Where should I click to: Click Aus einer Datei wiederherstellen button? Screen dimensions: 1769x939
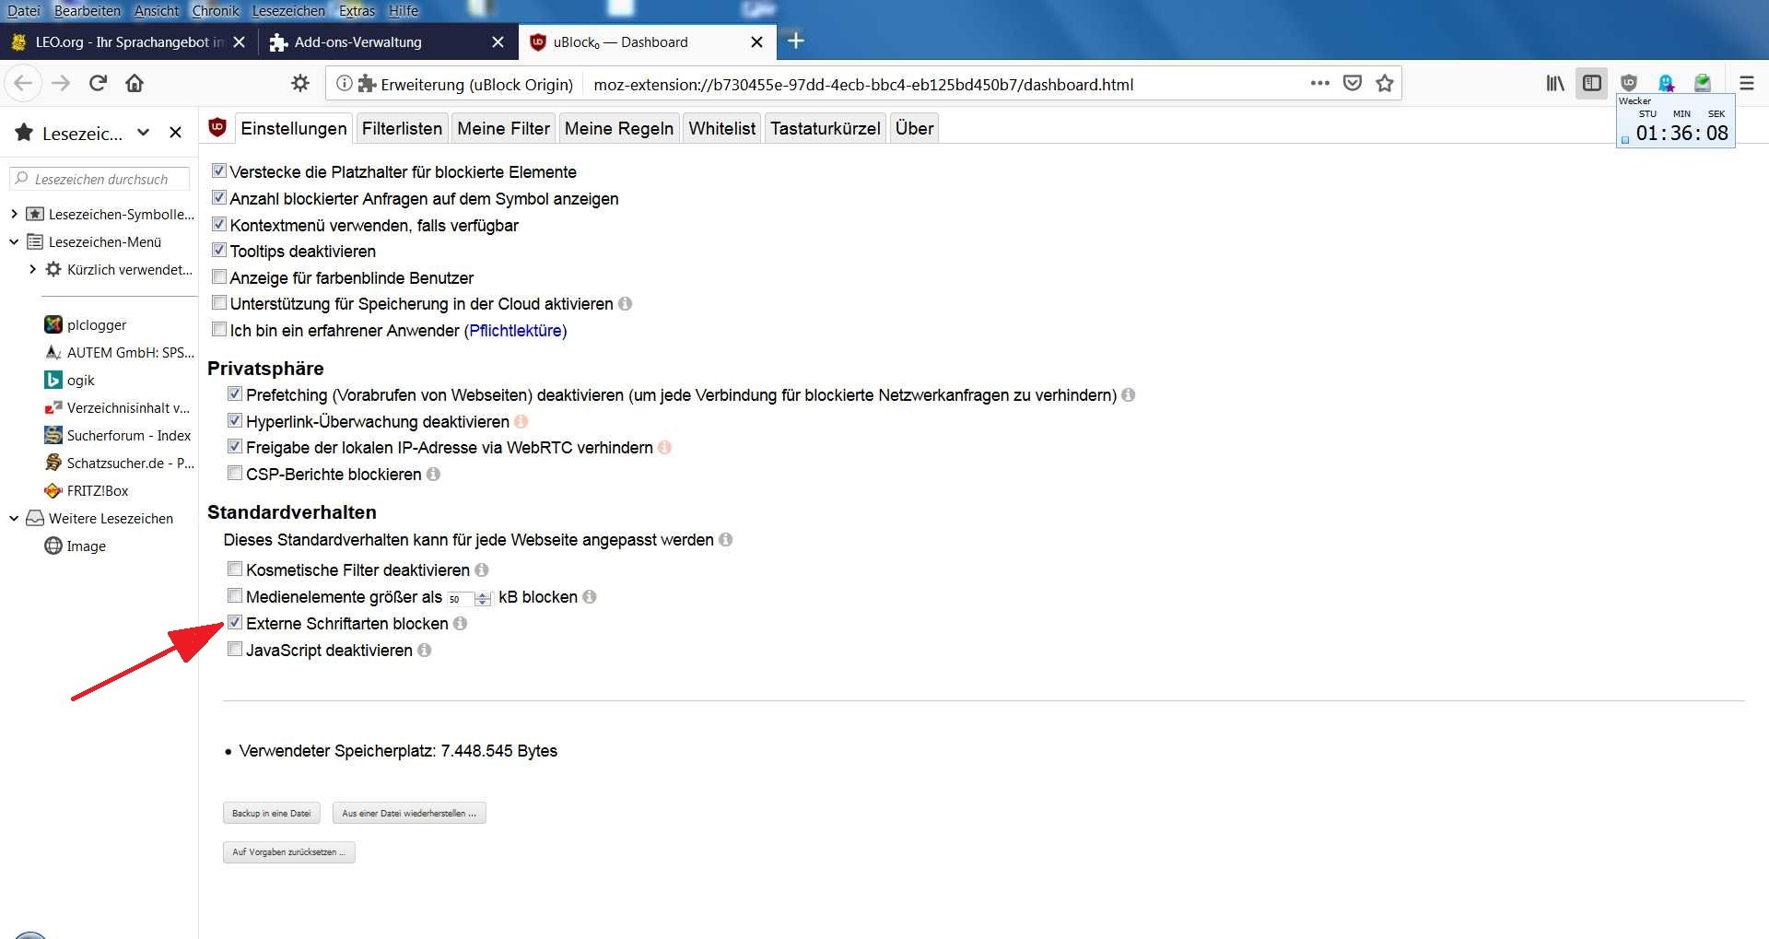tap(409, 813)
